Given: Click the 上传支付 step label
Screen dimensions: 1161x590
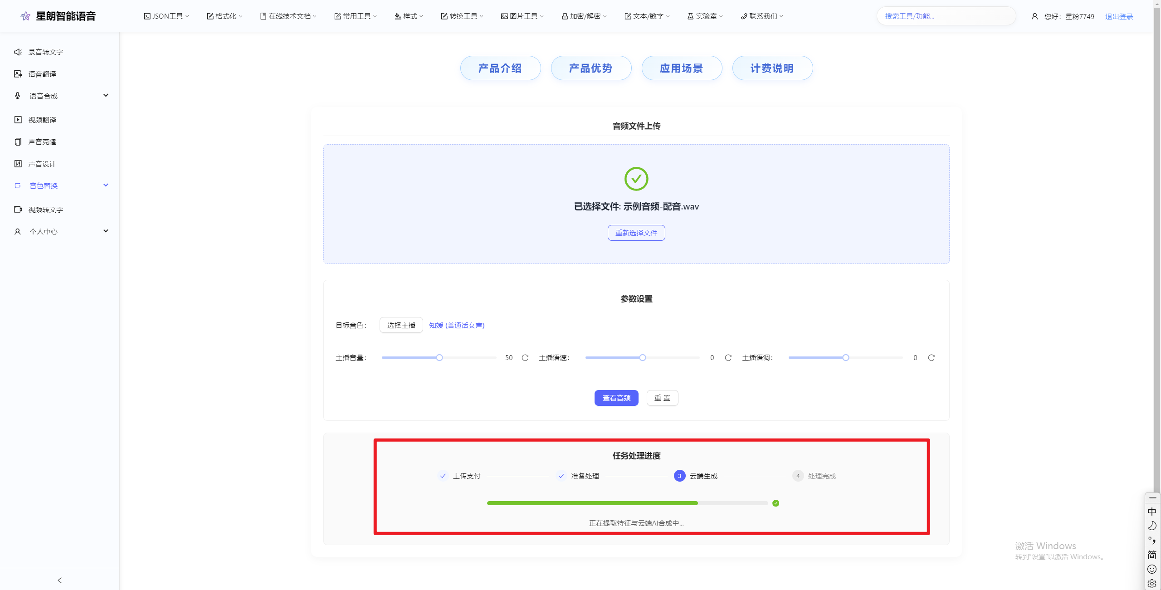Looking at the screenshot, I should click(x=467, y=476).
